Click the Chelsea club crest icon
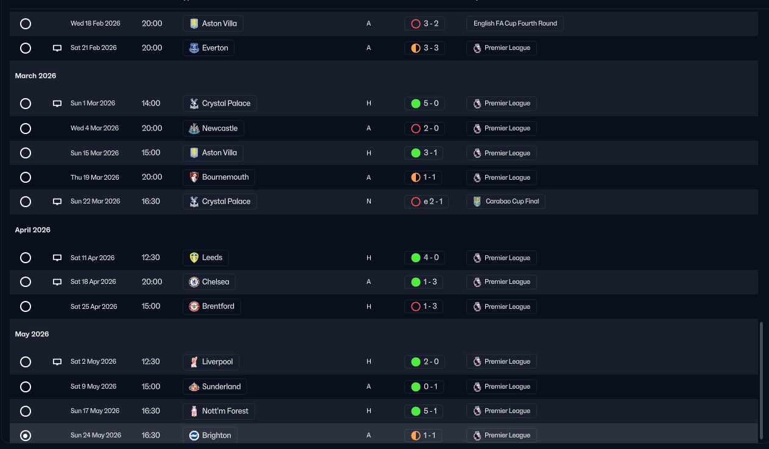 (x=194, y=282)
